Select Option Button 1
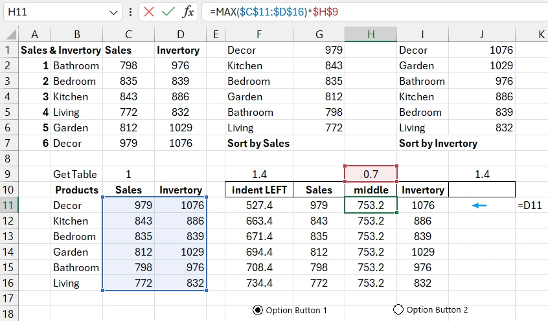Screen dimensions: 548x321 pos(258,310)
